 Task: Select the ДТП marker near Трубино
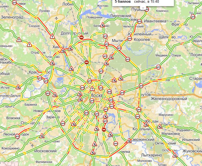tap(193, 17)
